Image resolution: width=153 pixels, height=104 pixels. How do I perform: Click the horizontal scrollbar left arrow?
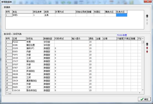(x=7, y=93)
